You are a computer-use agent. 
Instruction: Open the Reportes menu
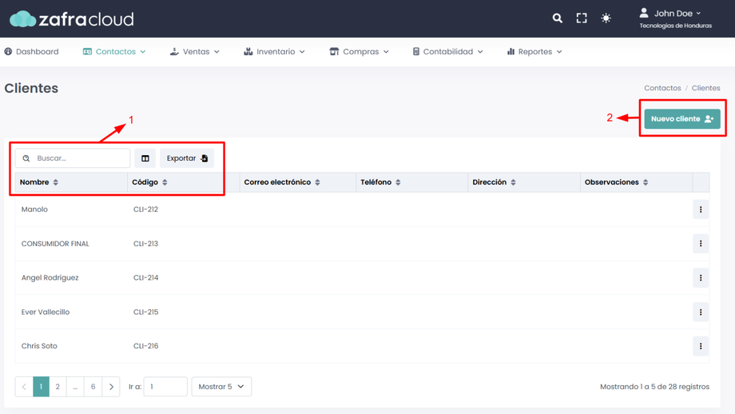534,52
